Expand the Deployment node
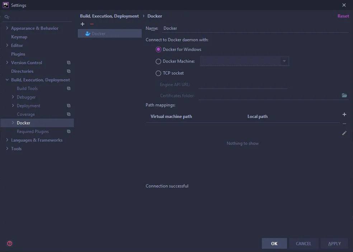Viewport: 353px width, 252px height. click(x=13, y=105)
